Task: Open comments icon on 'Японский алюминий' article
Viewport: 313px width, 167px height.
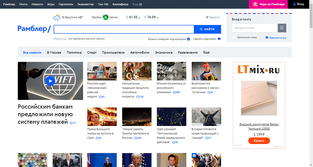Action: (174, 92)
